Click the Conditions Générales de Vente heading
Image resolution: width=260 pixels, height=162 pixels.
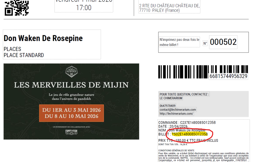(x=174, y=151)
